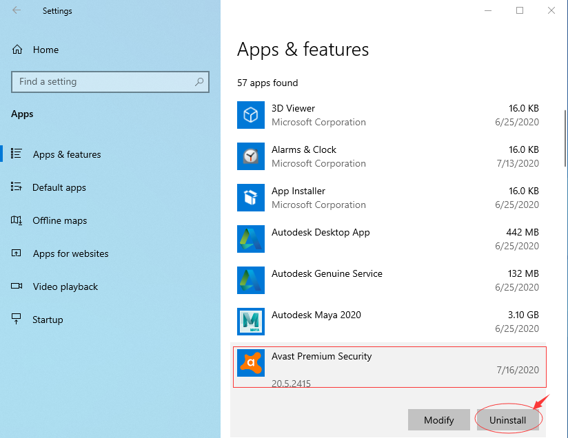This screenshot has height=438, width=568.
Task: Click the 3.10 GB size value
Action: (523, 315)
